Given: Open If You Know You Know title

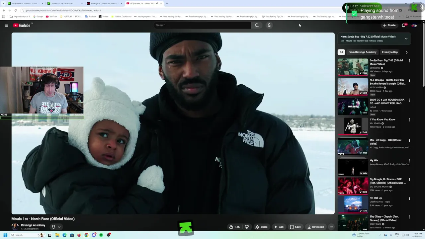Looking at the screenshot, I should [x=382, y=119].
